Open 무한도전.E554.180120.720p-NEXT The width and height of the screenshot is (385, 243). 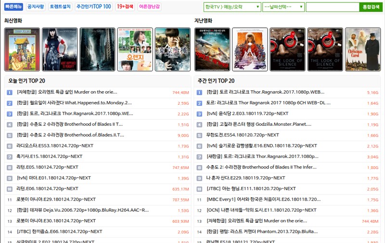(x=243, y=135)
